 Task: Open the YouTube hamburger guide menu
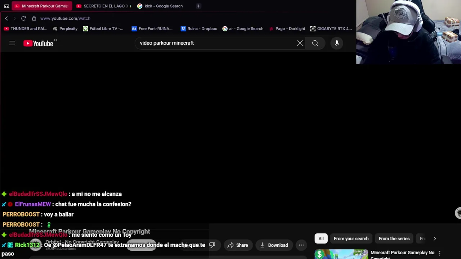12,43
